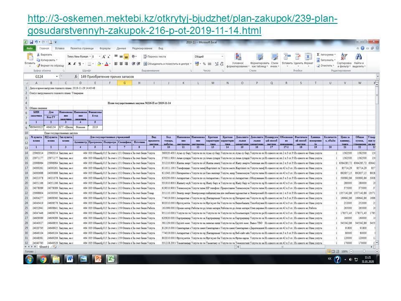
Task: Open the Times New Roman font dropdown
Action: point(89,56)
